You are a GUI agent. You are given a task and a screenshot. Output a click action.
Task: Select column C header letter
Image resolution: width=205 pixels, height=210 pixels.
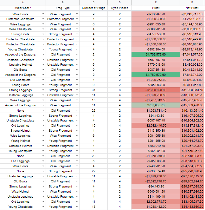point(93,3)
